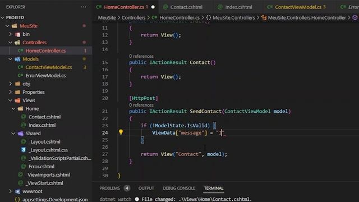Click the [HttpPost] attribute text
The height and width of the screenshot is (202, 359).
coord(144,98)
